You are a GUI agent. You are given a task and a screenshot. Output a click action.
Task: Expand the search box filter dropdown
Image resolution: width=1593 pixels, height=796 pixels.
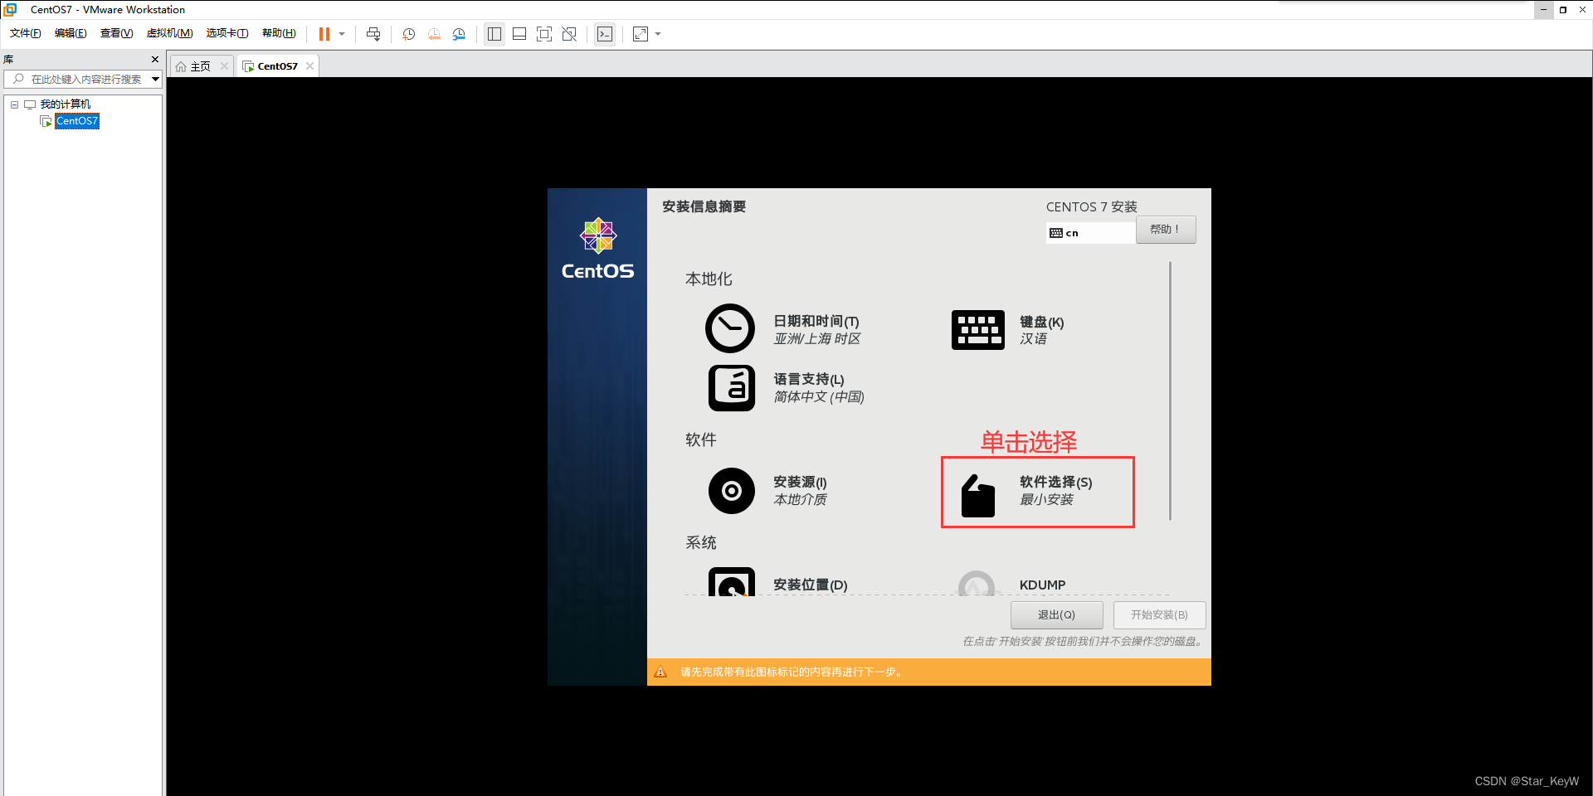155,79
